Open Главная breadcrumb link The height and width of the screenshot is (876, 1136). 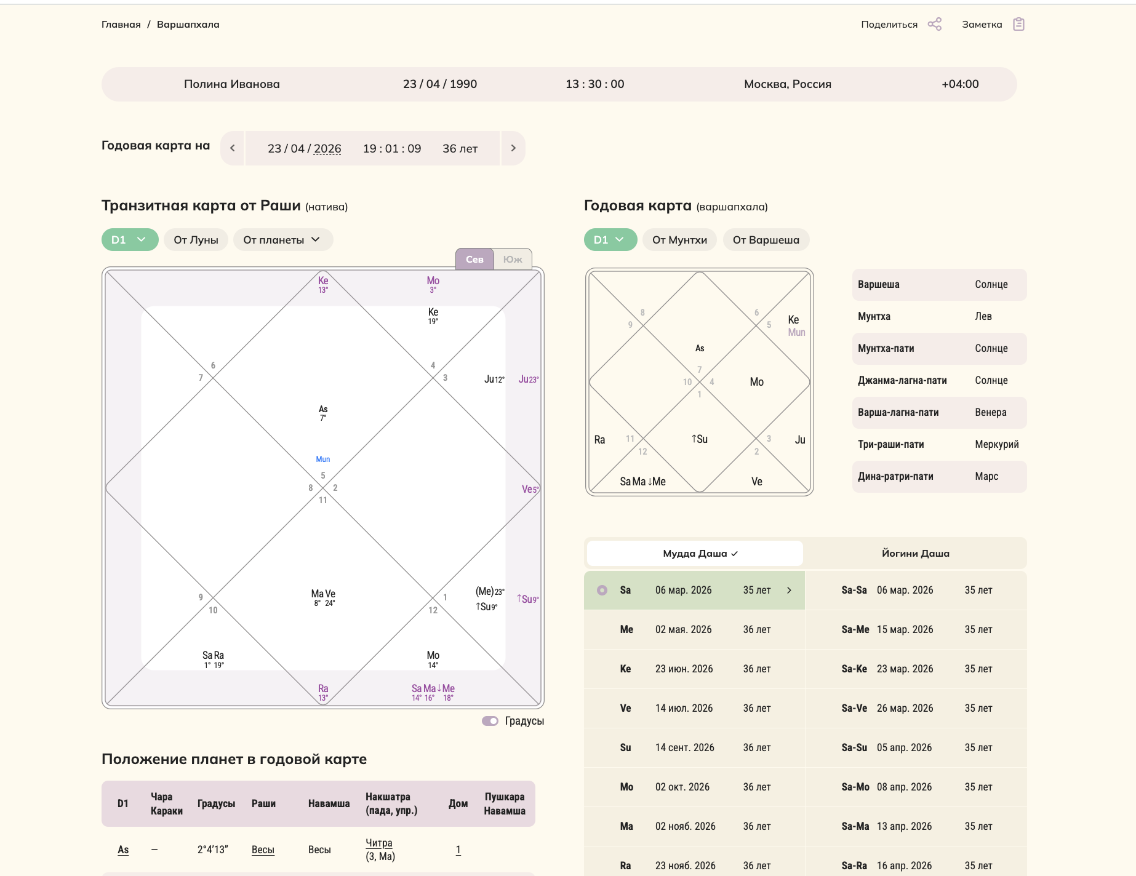(121, 25)
